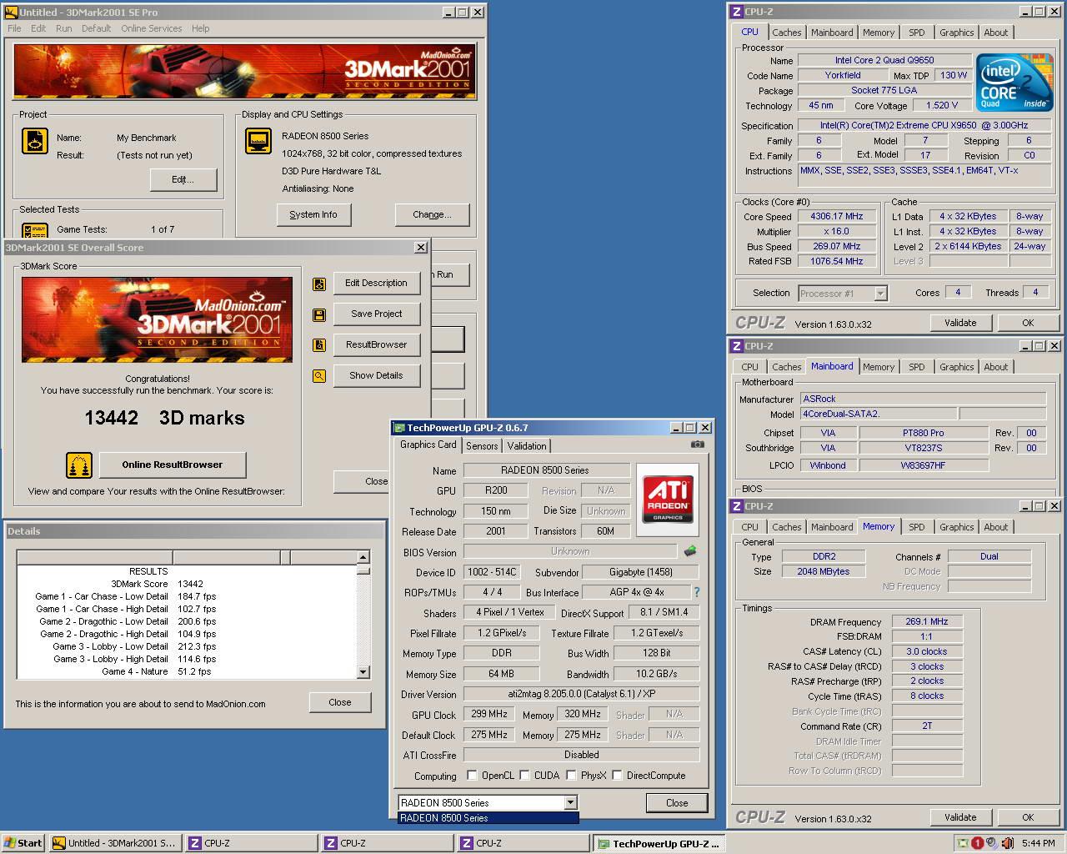The image size is (1067, 854).
Task: Click the BIOS save chip icon in GPU-Z
Action: [690, 551]
